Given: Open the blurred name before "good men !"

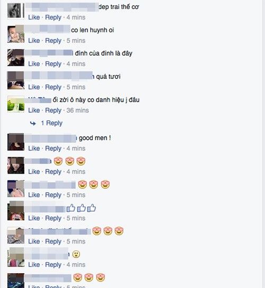Looking at the screenshot, I should 50,139.
